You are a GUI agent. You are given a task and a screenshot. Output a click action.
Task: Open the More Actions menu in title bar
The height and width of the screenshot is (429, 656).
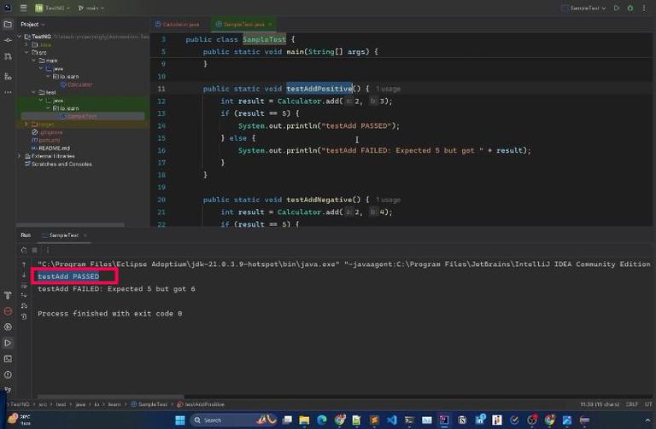point(644,8)
